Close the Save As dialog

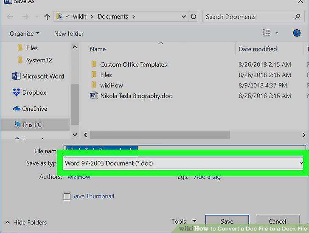(301, 2)
